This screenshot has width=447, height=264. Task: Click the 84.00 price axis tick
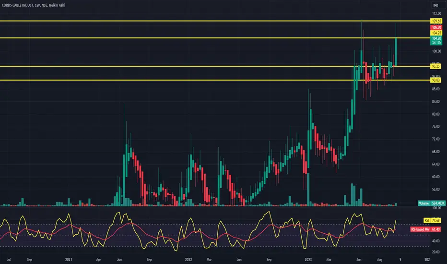(x=435, y=101)
